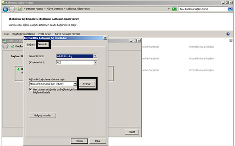The width and height of the screenshot is (235, 146).
Task: Click Denetim Masası in the address bar
Action: [x=34, y=9]
